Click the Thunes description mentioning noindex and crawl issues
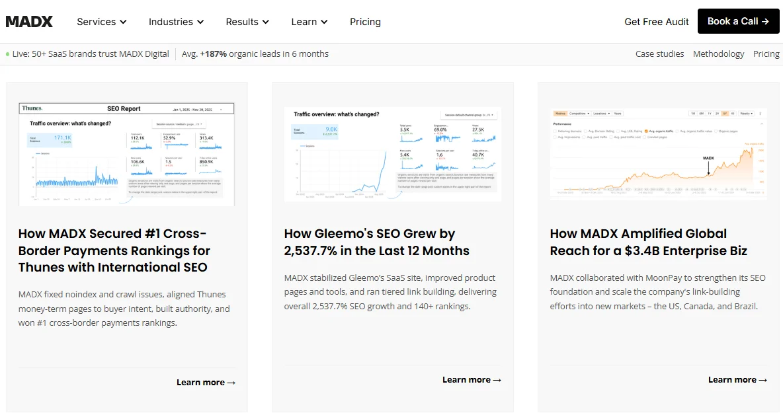Screen dimensions: 783x413 click(124, 309)
